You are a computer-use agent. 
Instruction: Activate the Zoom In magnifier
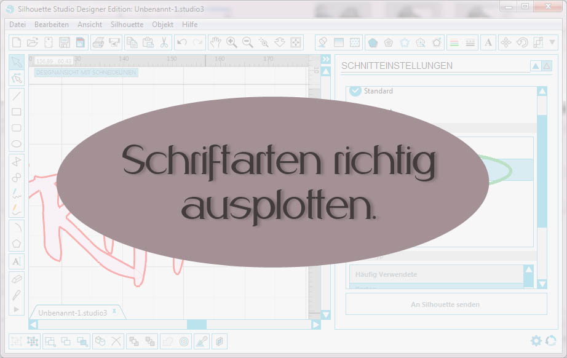[x=232, y=43]
